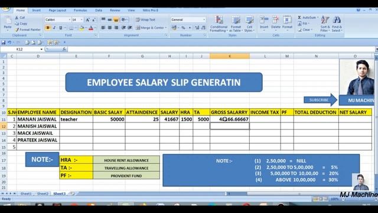378x213 pixels.
Task: Increase font size with Grow Font
Action: coord(87,20)
